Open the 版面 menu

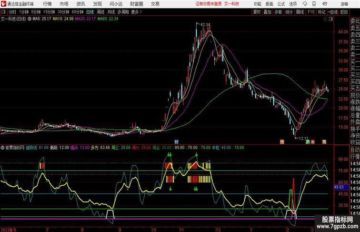pos(269,4)
